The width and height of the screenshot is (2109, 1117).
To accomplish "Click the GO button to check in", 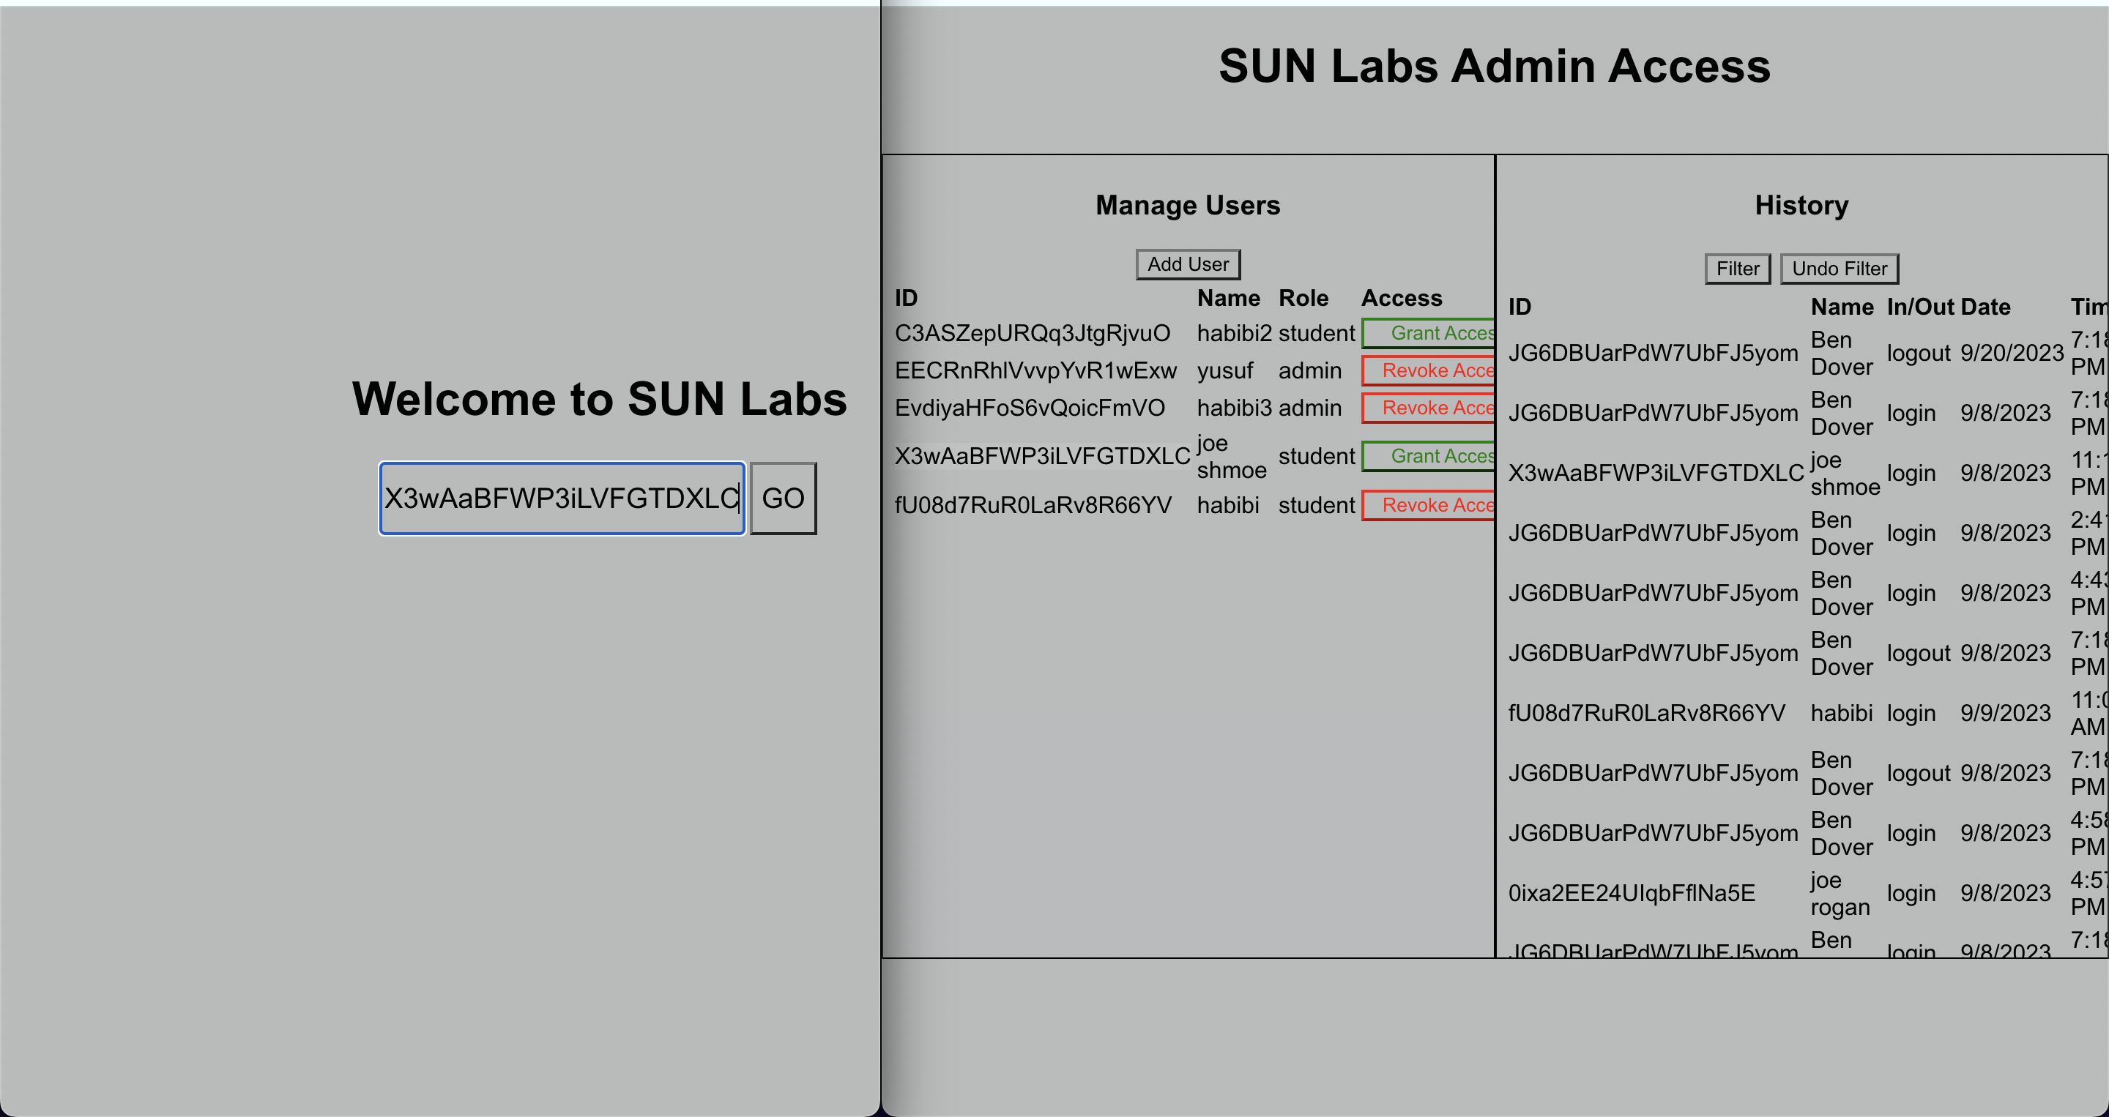I will [783, 498].
